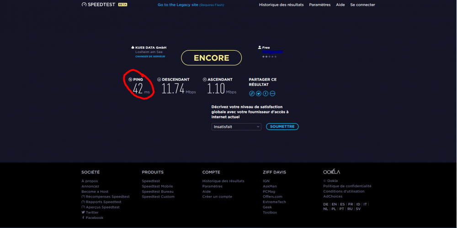Open AskMen footer link
The width and height of the screenshot is (457, 228).
click(x=270, y=186)
